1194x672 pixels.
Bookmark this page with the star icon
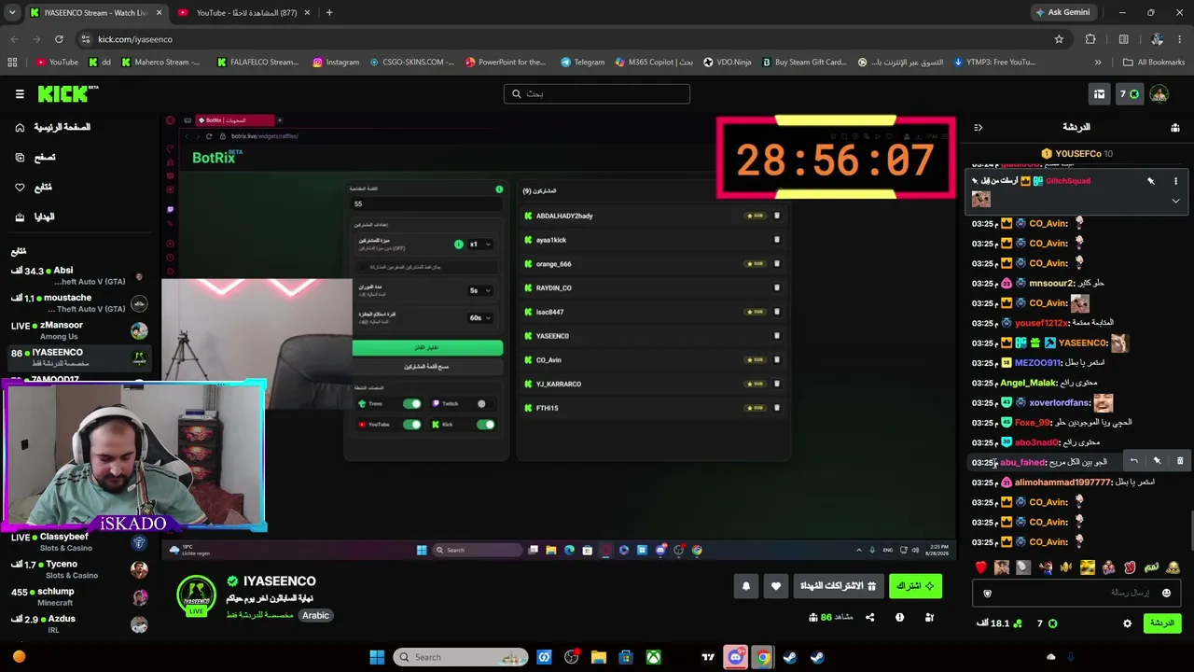pos(1059,39)
